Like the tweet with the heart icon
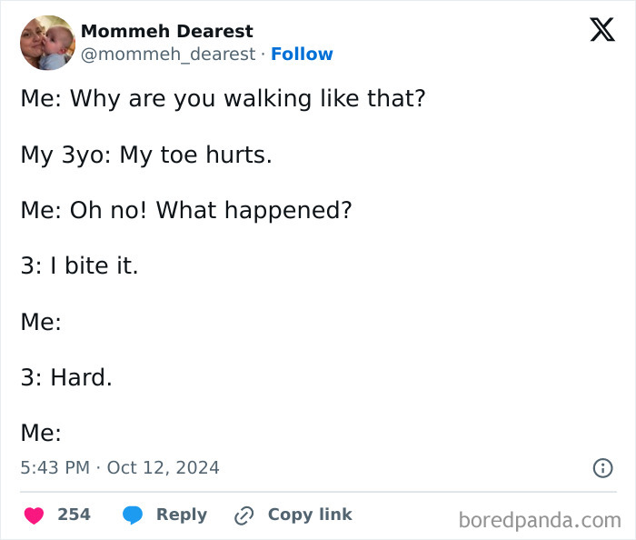 (35, 515)
